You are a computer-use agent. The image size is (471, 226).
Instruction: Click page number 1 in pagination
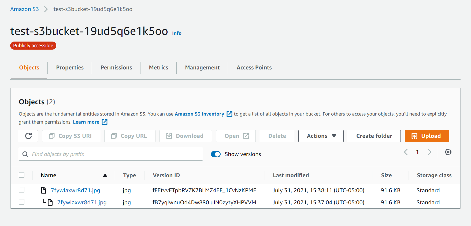(417, 152)
